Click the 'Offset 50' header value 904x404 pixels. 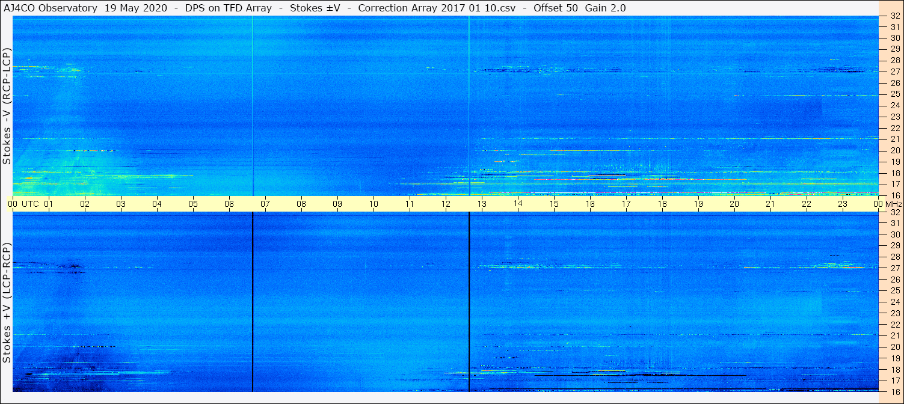pos(555,8)
